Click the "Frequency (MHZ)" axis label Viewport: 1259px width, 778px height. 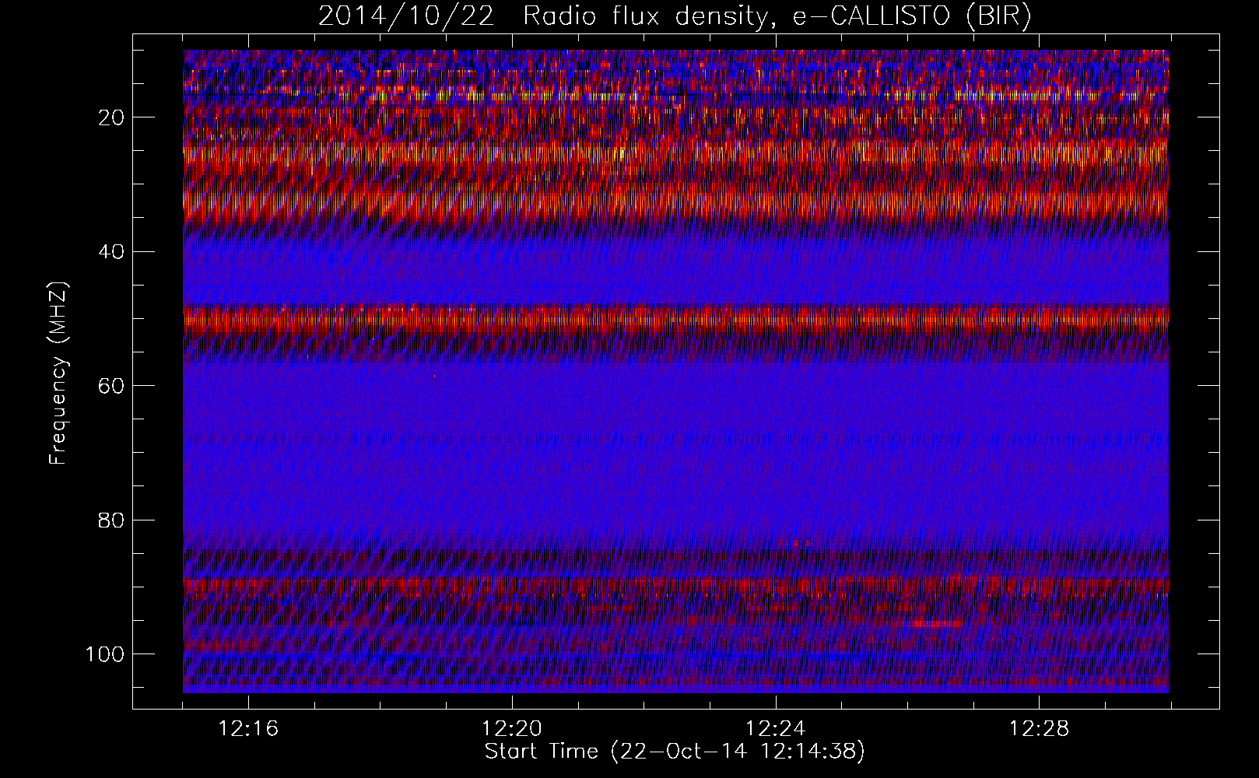(58, 373)
